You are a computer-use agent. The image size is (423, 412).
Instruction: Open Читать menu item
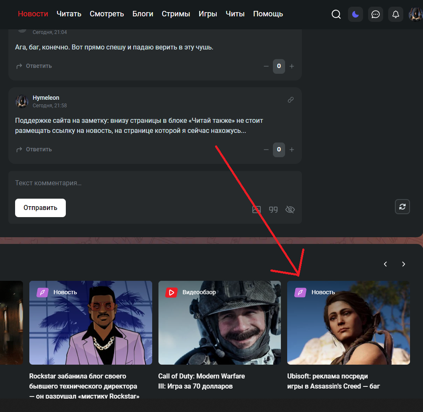69,14
